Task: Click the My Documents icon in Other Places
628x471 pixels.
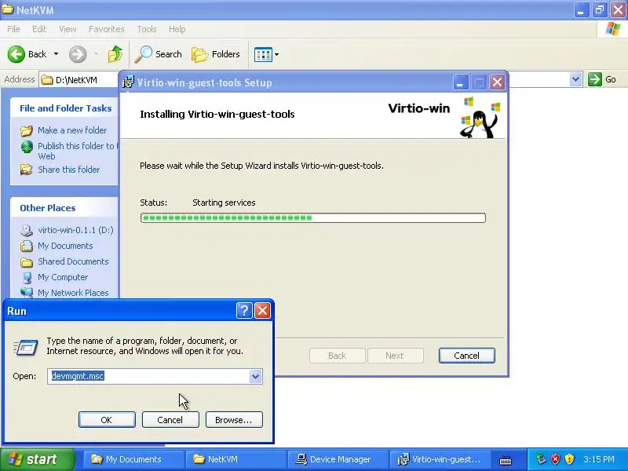Action: (27, 246)
